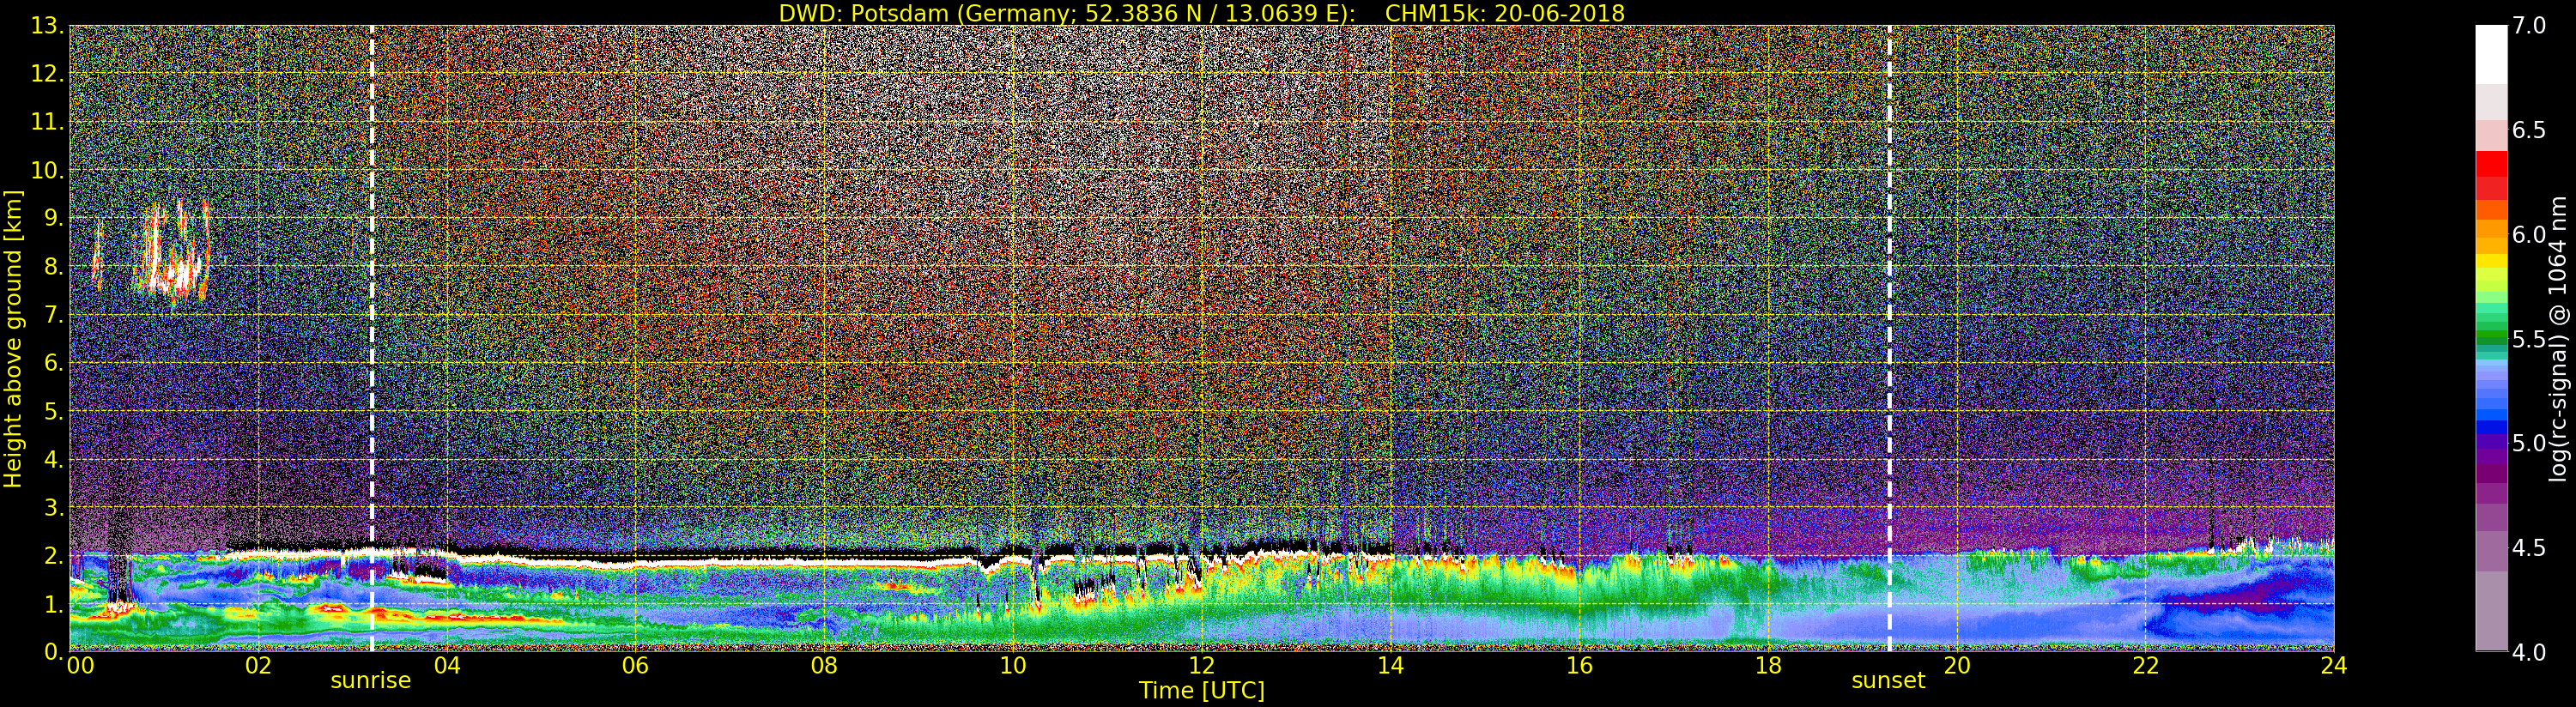Click height axis tick label '11.'

pos(47,122)
